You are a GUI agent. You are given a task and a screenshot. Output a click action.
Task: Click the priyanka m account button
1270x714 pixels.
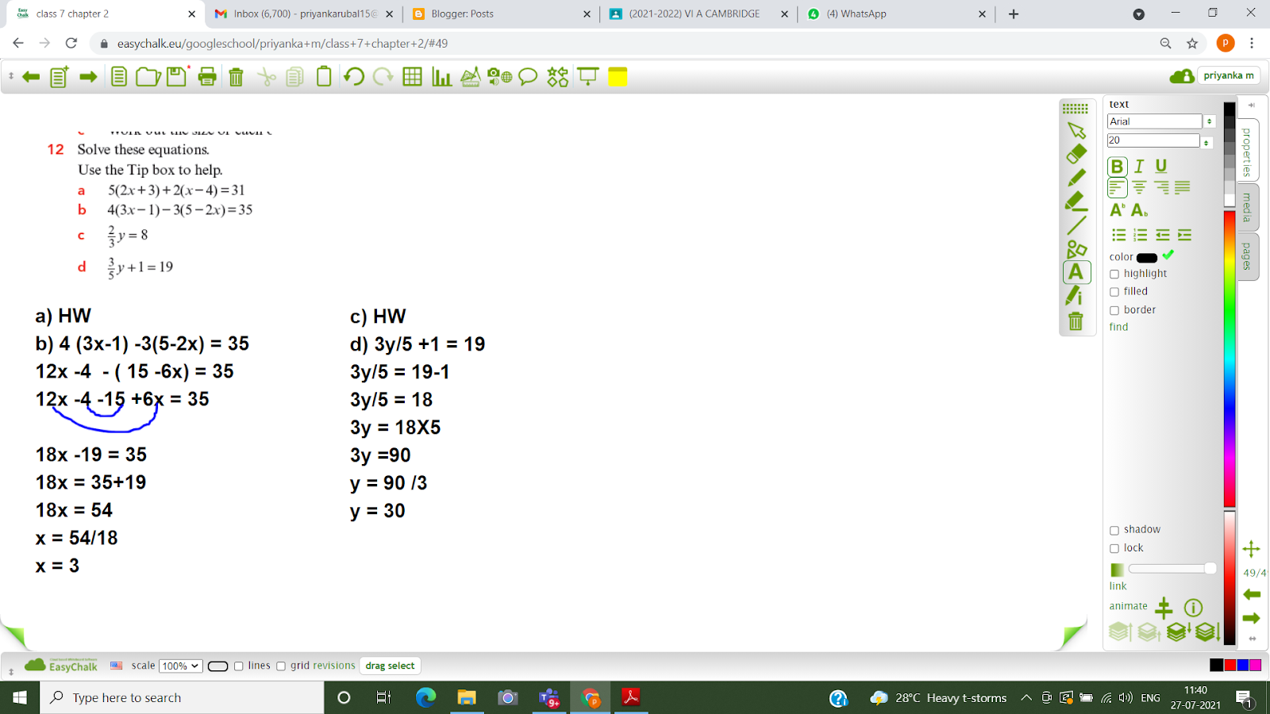point(1229,76)
